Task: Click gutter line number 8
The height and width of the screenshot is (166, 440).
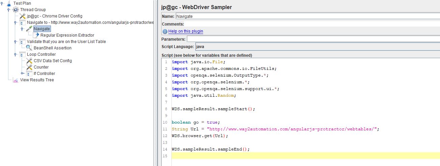Action: [166, 109]
